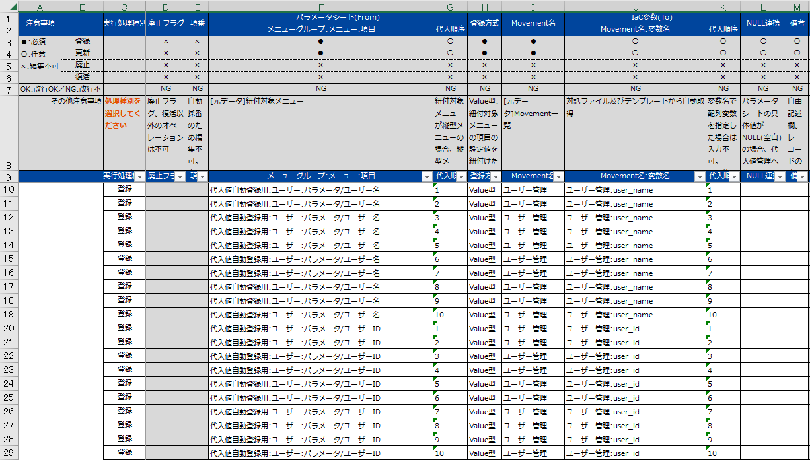Open the 代入順序 filter dropdown in column K
The image size is (810, 460).
(x=734, y=176)
